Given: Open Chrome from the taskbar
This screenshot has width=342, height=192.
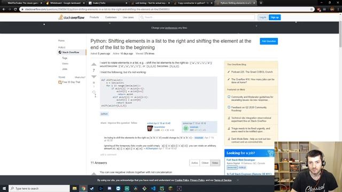Looking at the screenshot, I should (x=83, y=188).
